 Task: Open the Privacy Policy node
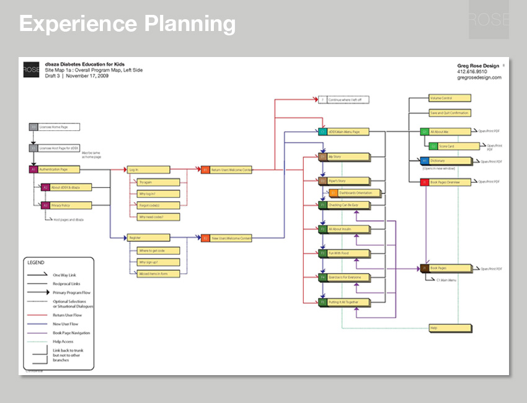point(66,205)
